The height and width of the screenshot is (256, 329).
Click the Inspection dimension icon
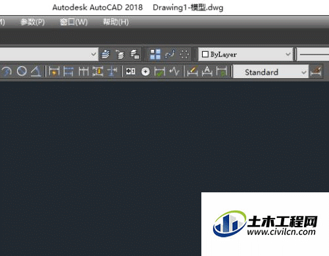160,72
